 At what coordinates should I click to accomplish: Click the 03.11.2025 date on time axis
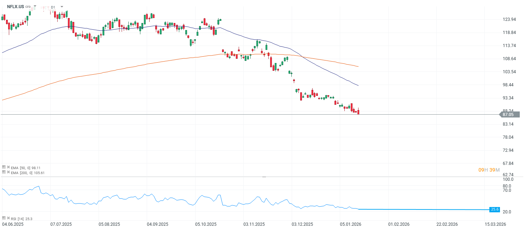[x=254, y=224]
